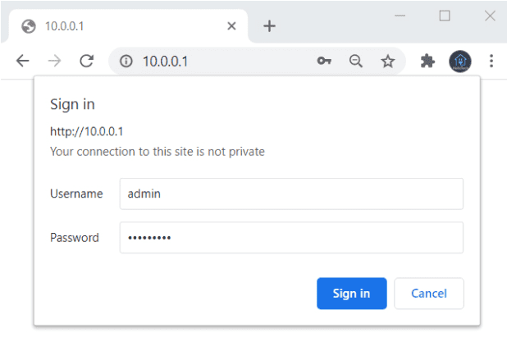Image resolution: width=507 pixels, height=342 pixels.
Task: Open the site information icon
Action: click(x=126, y=61)
